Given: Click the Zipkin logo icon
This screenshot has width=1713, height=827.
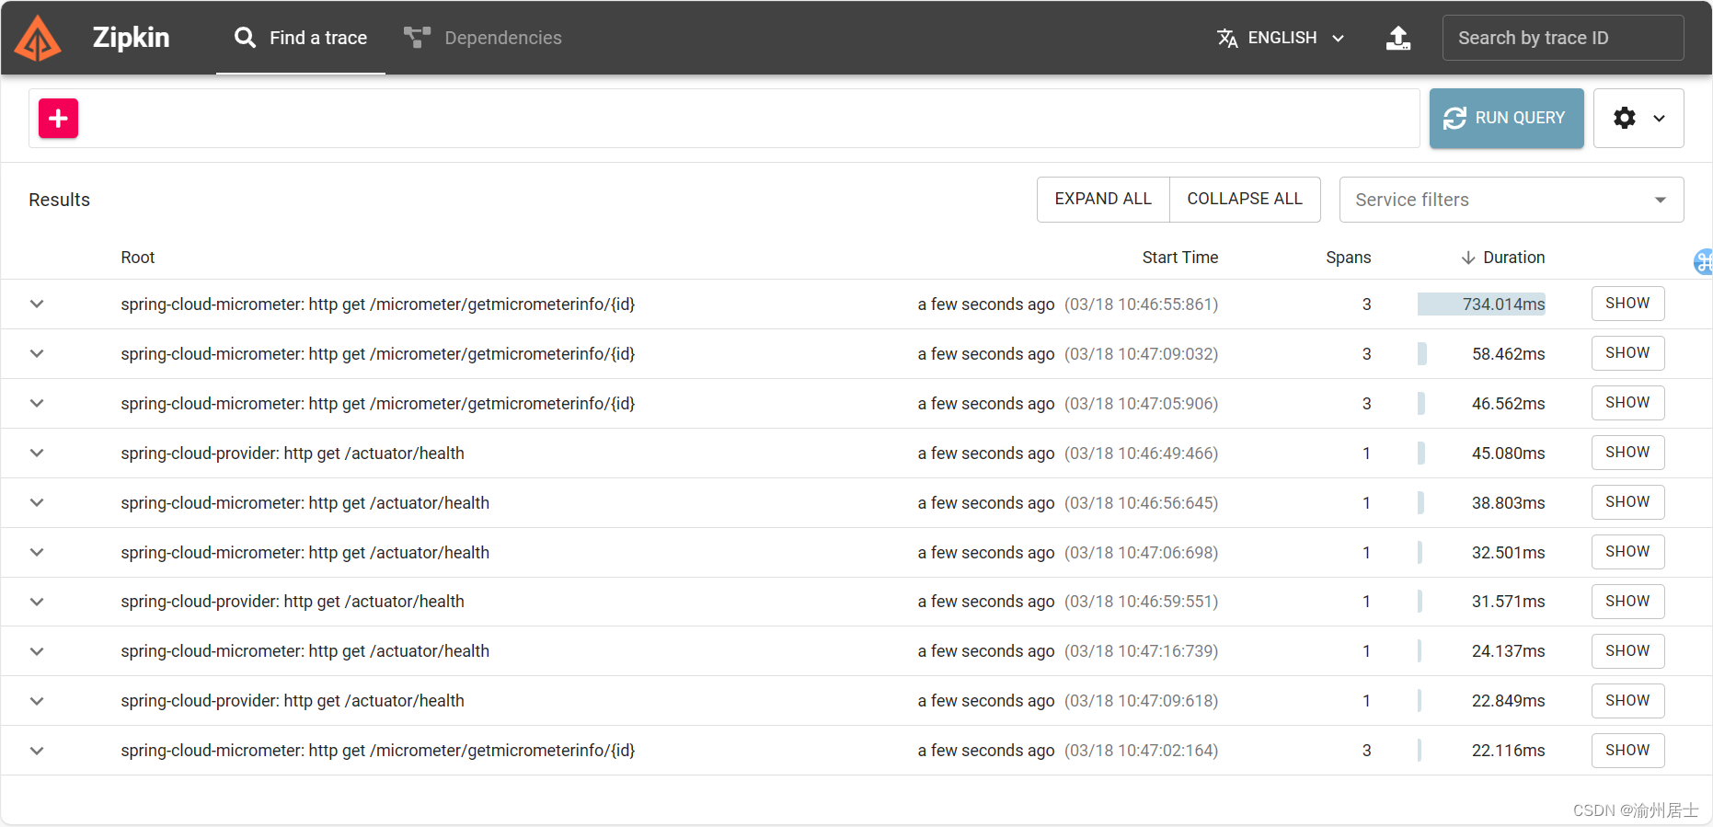Looking at the screenshot, I should [38, 38].
